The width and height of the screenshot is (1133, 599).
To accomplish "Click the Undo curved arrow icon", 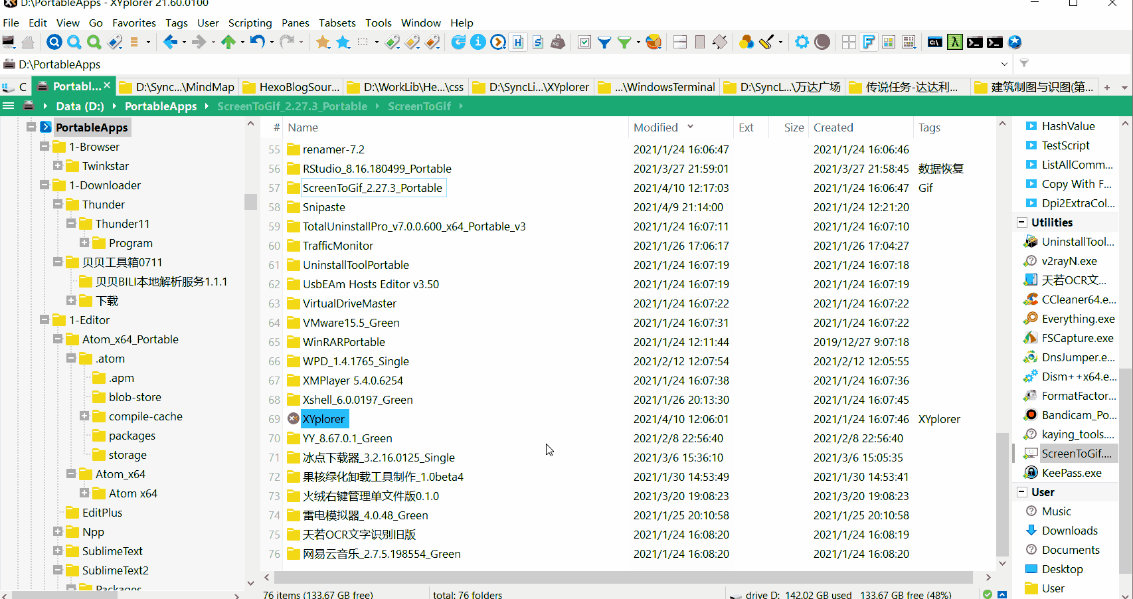I will (258, 43).
